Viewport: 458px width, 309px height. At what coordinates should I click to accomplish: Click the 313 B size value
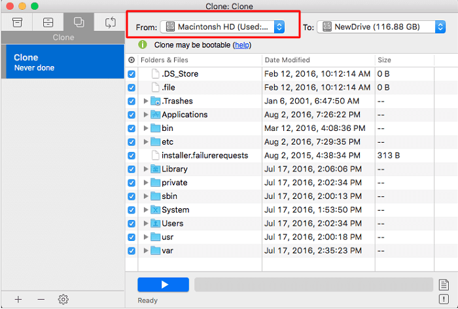click(x=388, y=156)
